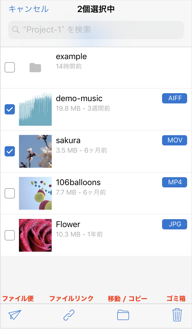Tap the paper plane send-file icon
This screenshot has width=192, height=329.
click(x=15, y=315)
